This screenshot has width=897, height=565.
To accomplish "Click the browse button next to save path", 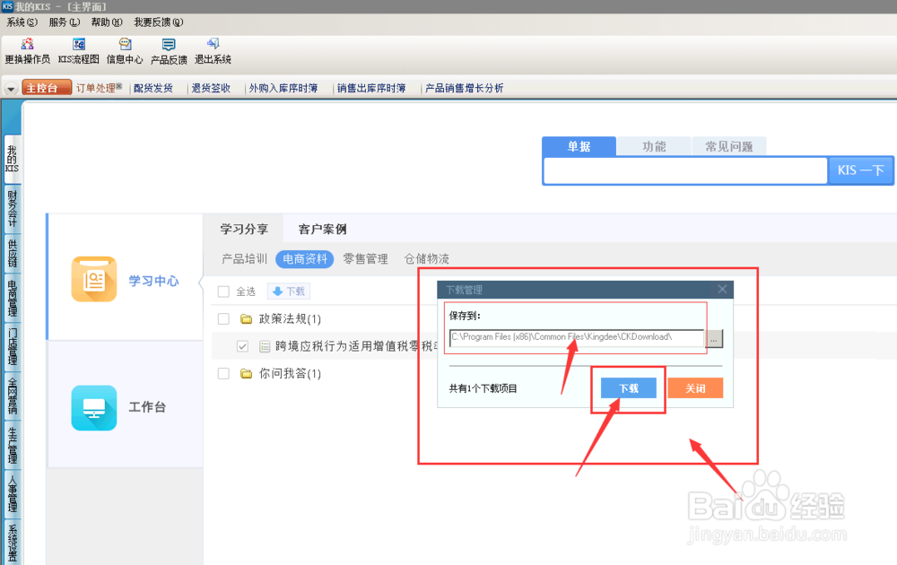I will [x=714, y=338].
